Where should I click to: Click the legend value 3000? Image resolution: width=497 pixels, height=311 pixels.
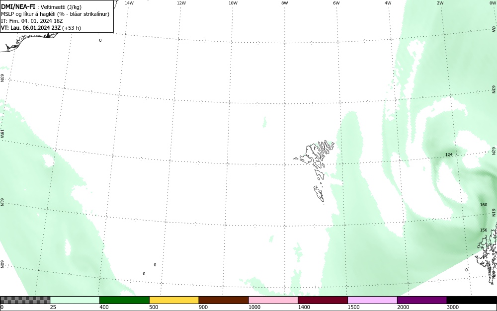[453, 307]
